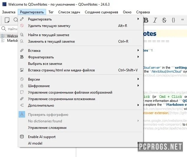Click the icon beside Дополнительно
187x157 pixels.
(22, 105)
